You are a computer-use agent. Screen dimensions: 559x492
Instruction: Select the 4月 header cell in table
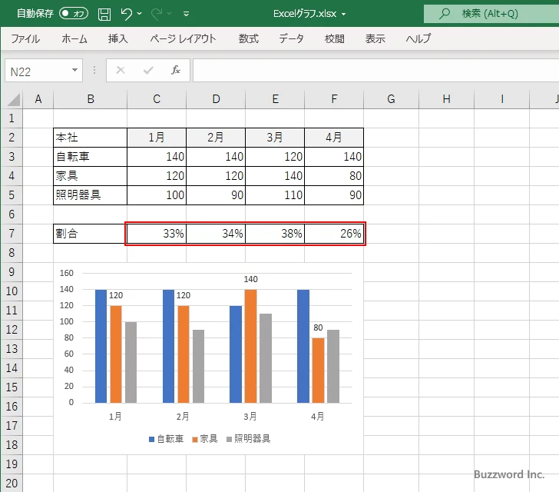tap(334, 138)
